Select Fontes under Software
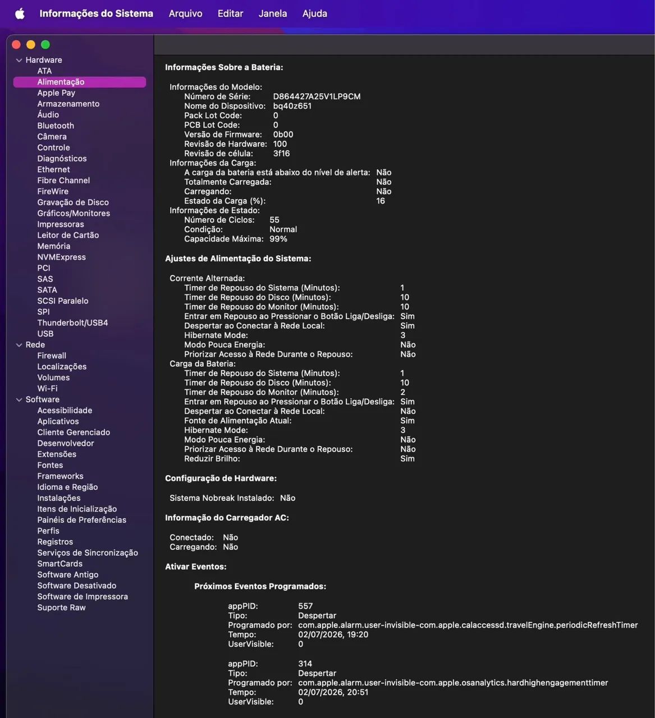 pos(50,465)
